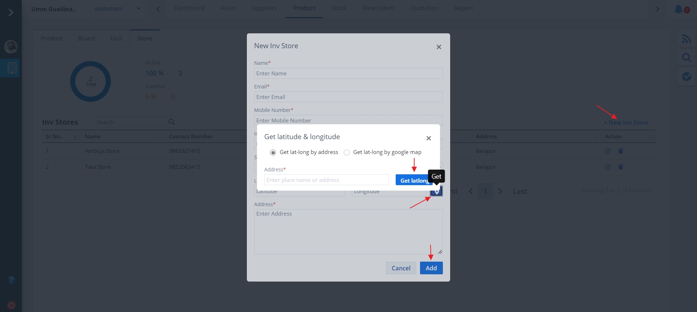Close the Get latitude & longitude popup

point(429,138)
